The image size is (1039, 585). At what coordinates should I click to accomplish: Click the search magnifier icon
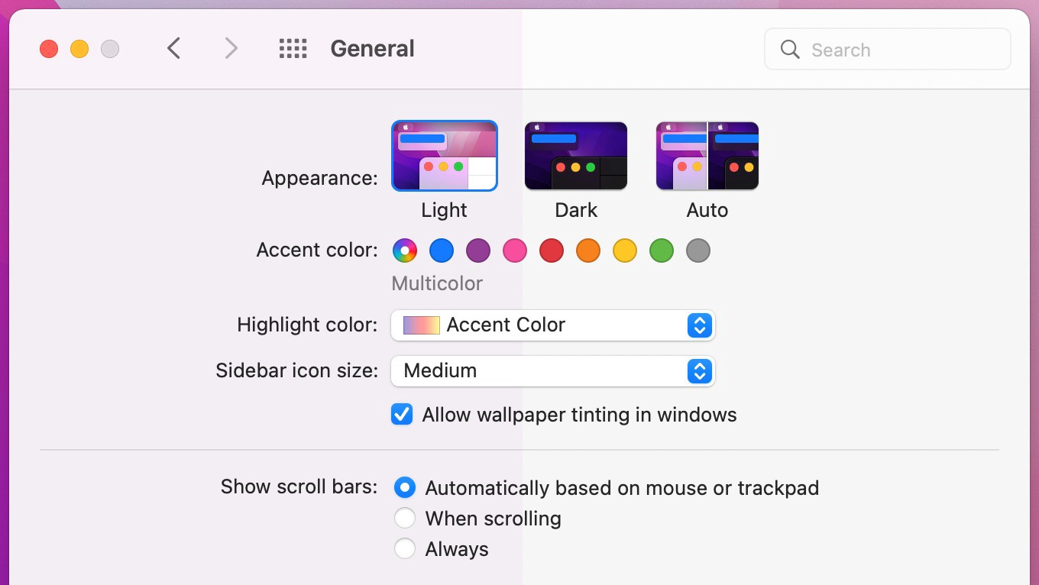pyautogui.click(x=790, y=50)
